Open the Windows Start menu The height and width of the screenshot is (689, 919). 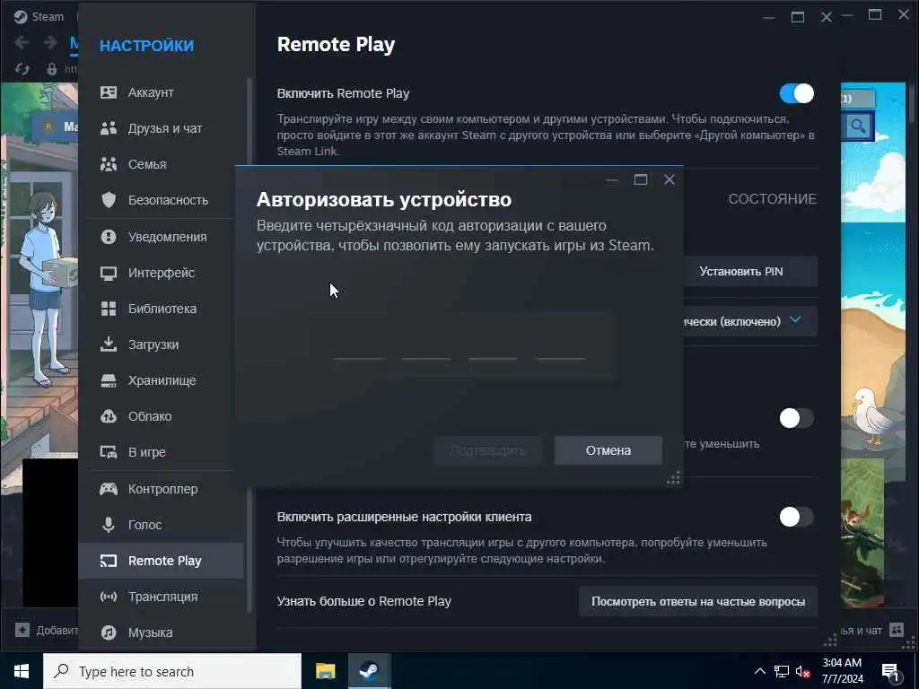click(x=22, y=671)
